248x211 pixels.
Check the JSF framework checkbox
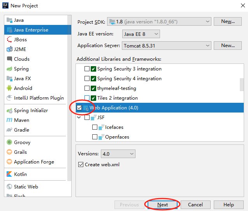pos(87,118)
